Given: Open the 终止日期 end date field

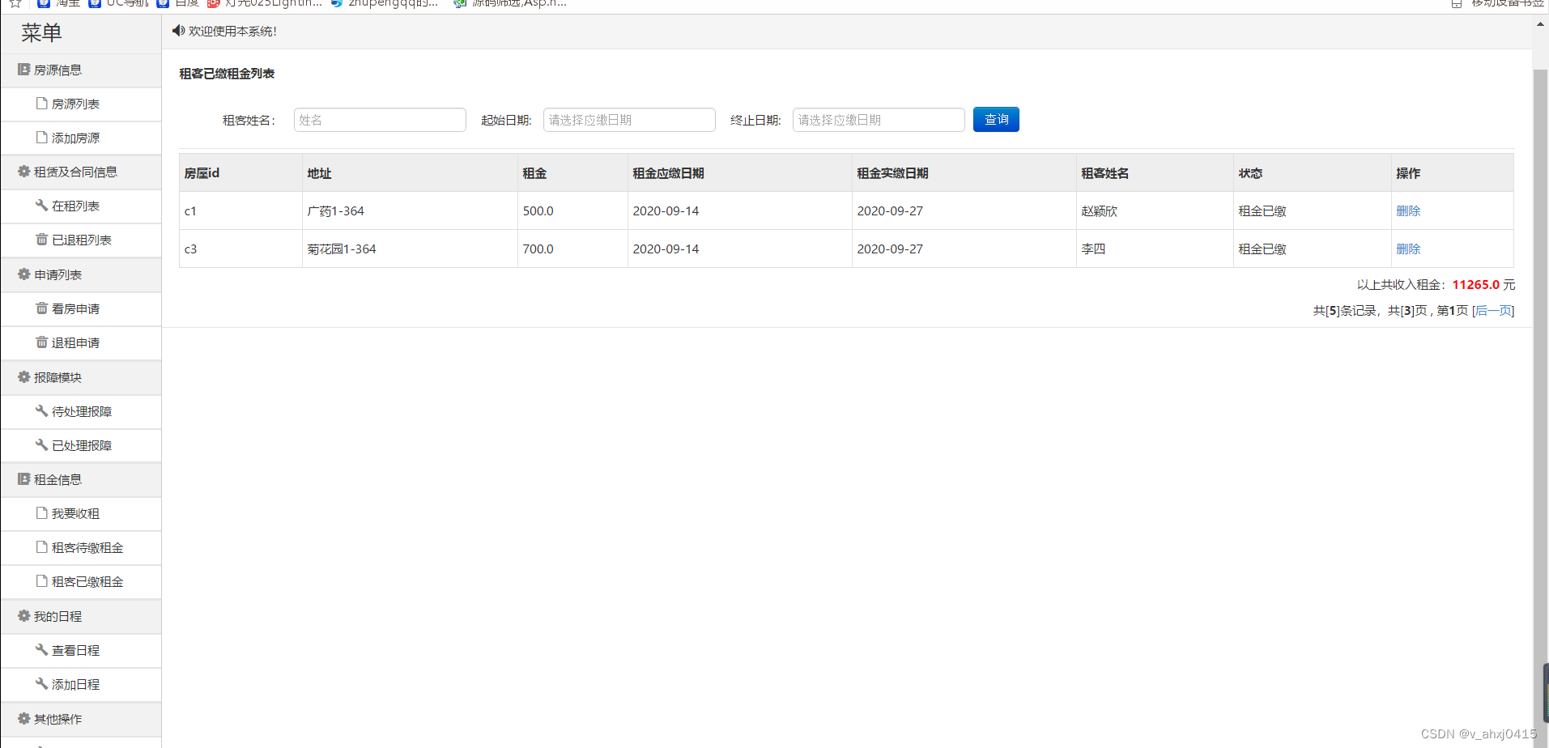Looking at the screenshot, I should [879, 120].
